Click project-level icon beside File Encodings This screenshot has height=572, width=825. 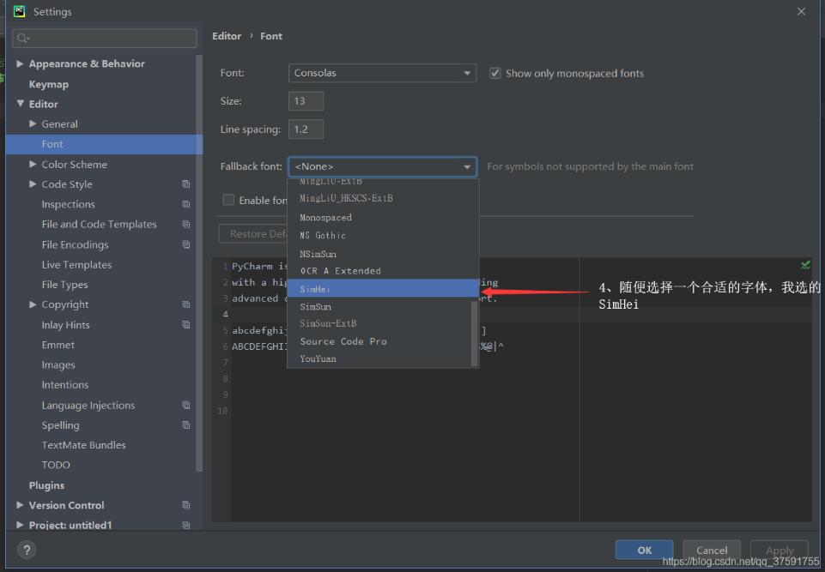click(x=186, y=244)
